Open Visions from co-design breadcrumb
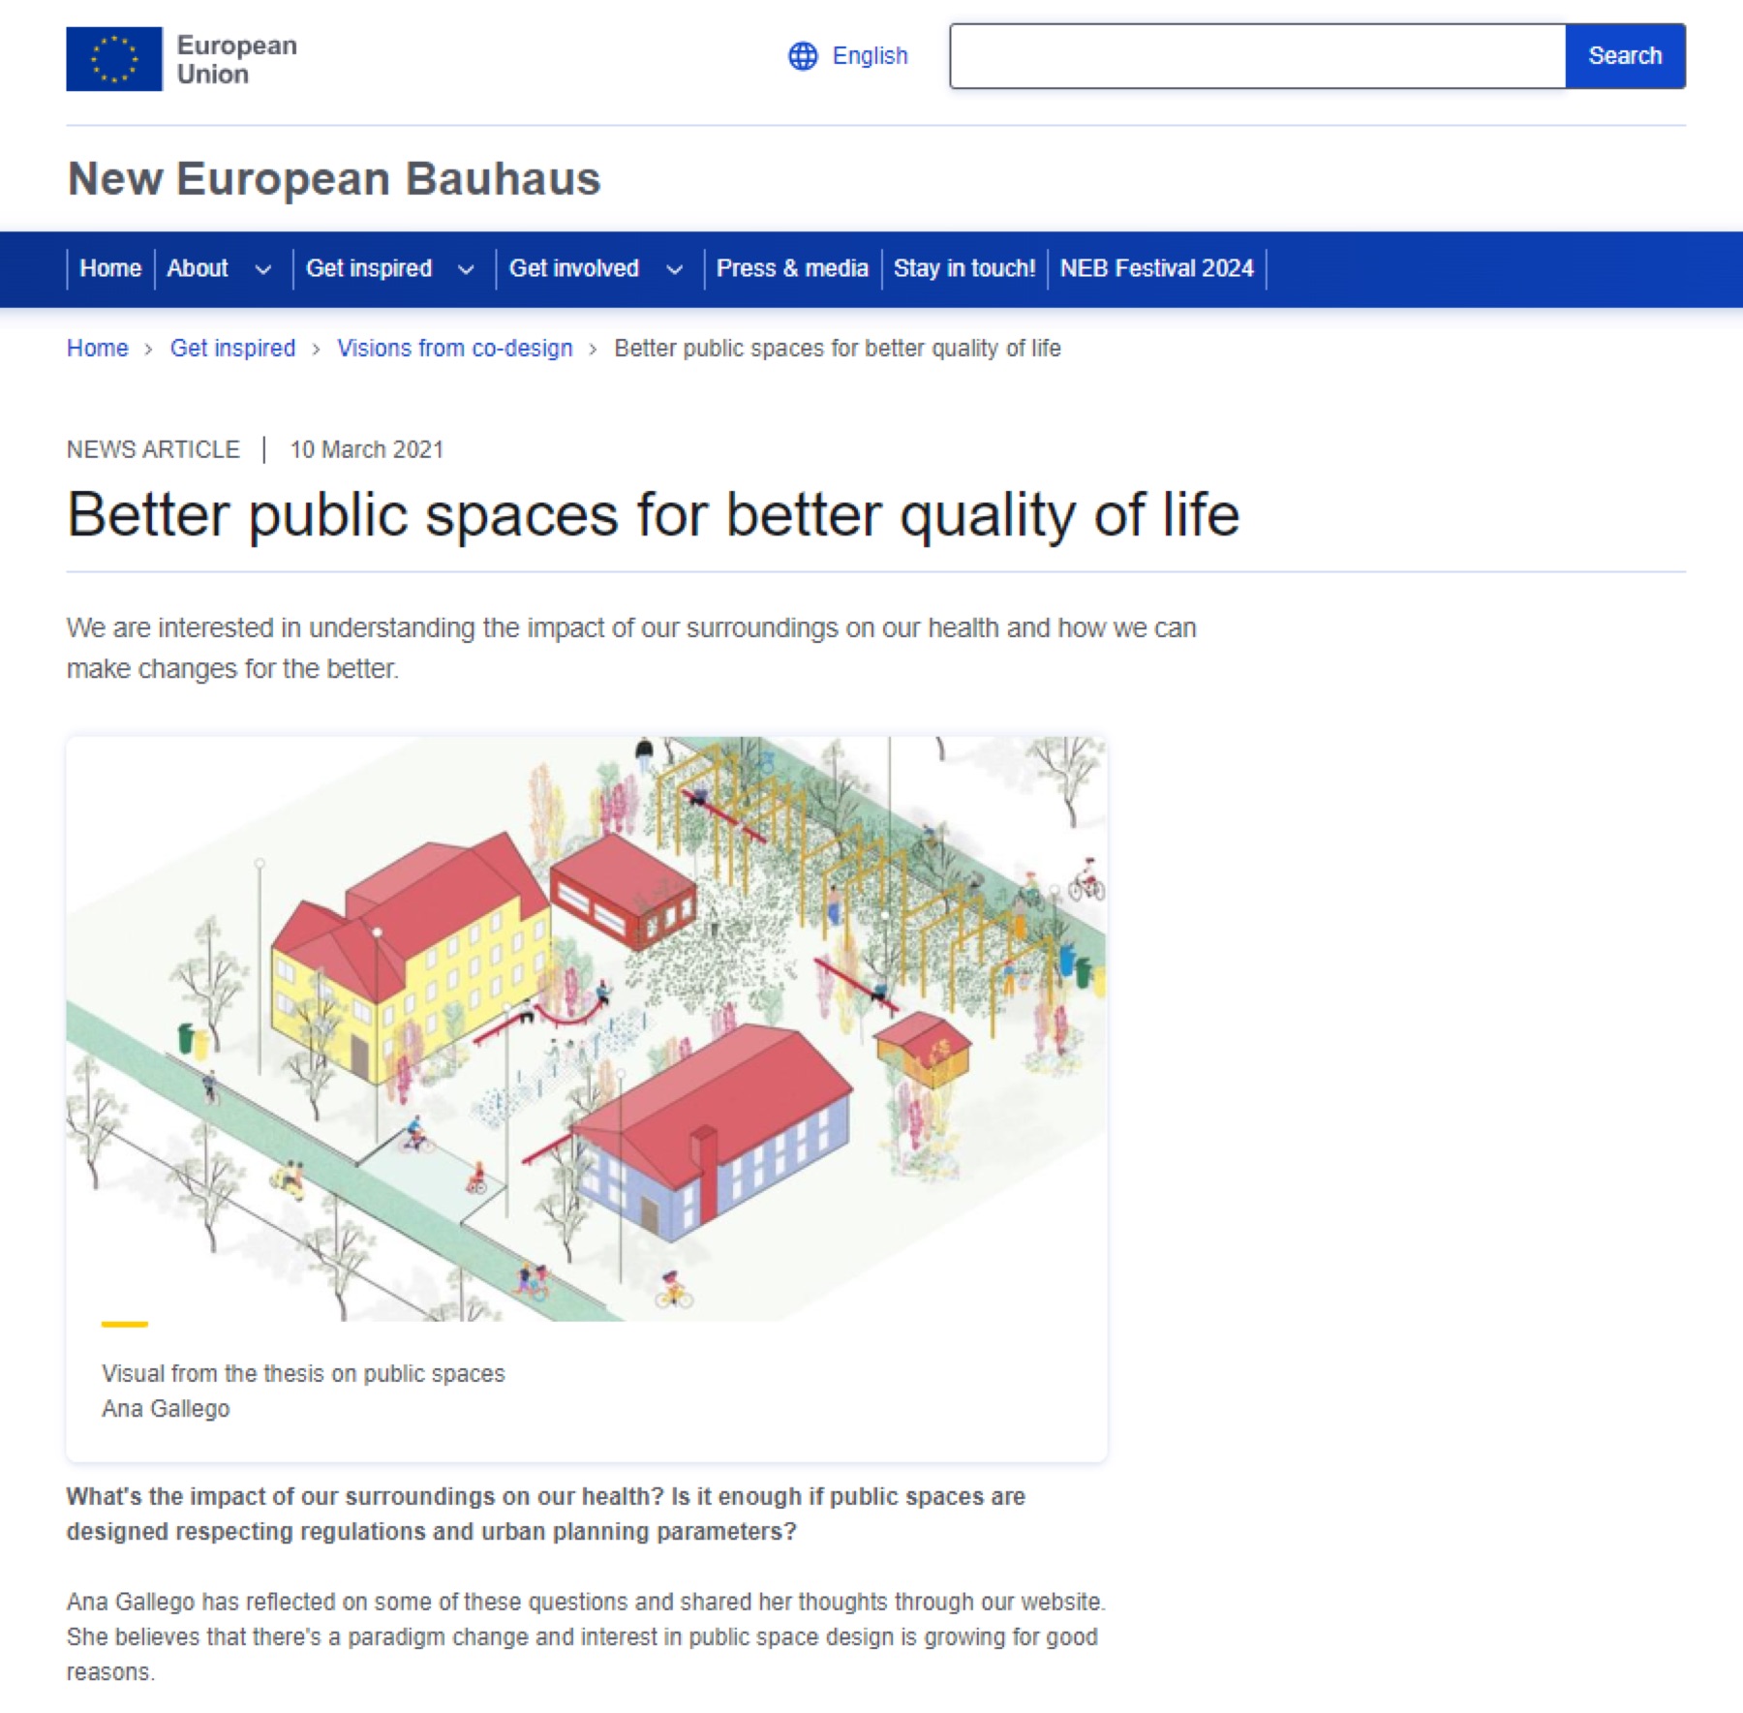The image size is (1743, 1713). pyautogui.click(x=455, y=349)
